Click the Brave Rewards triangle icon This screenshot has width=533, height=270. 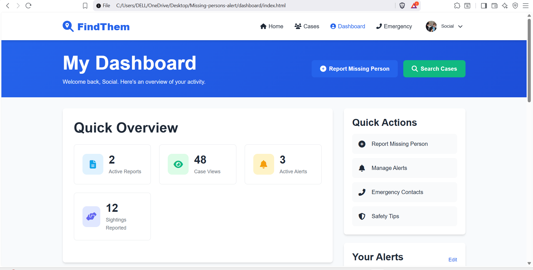click(414, 6)
